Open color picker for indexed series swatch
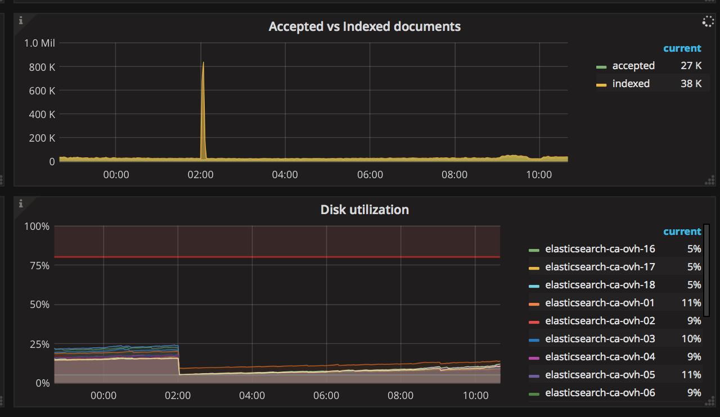 (x=601, y=85)
